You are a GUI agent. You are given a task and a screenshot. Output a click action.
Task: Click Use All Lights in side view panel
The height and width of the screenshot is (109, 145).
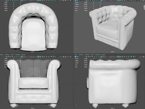126,57
